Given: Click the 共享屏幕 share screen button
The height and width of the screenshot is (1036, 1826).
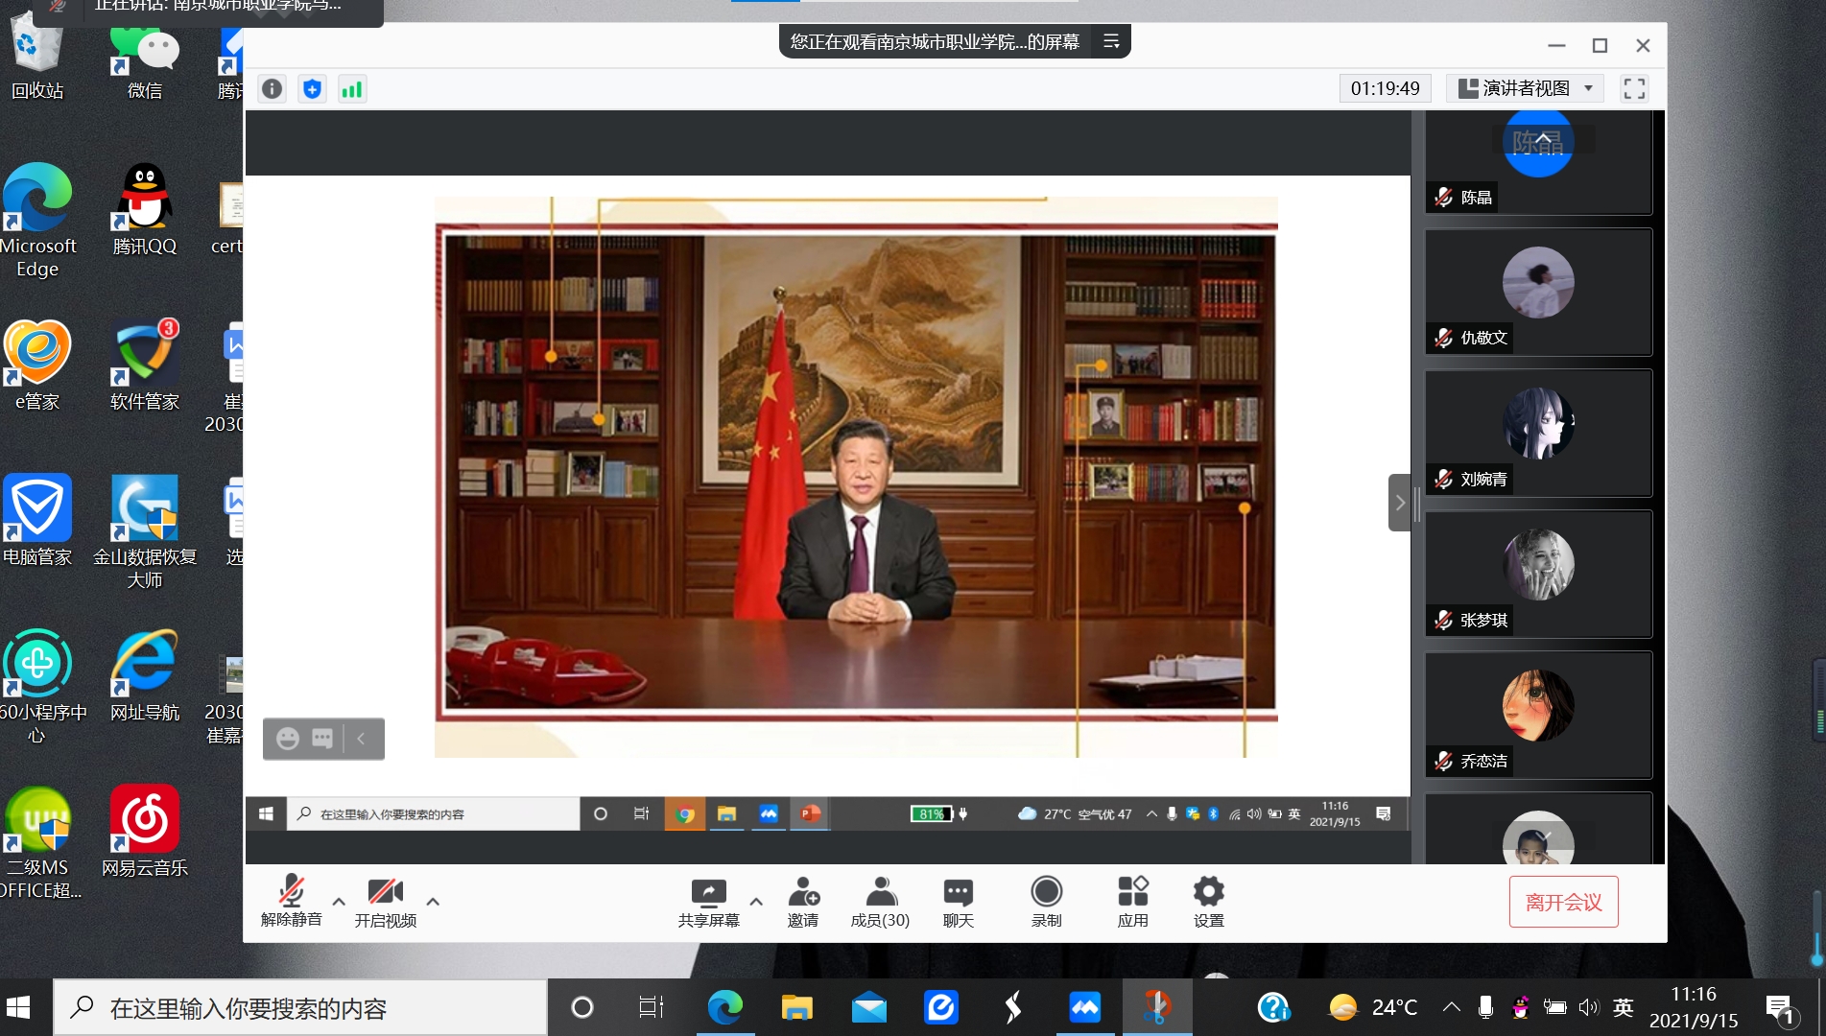Looking at the screenshot, I should [708, 902].
